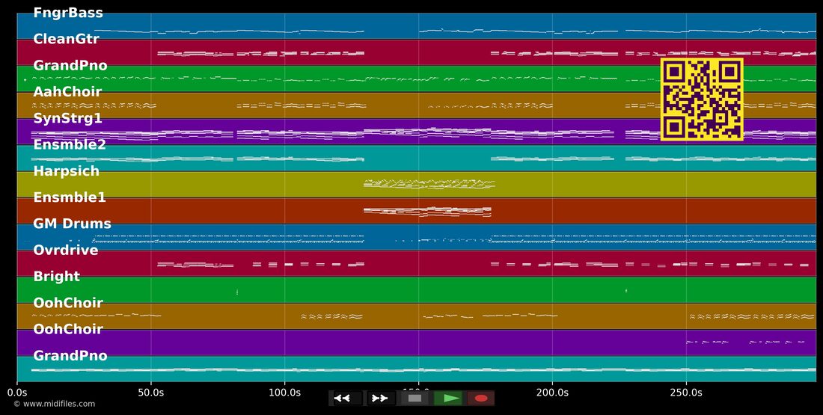Select the FngrBass track label
Image resolution: width=823 pixels, height=415 pixels.
68,13
